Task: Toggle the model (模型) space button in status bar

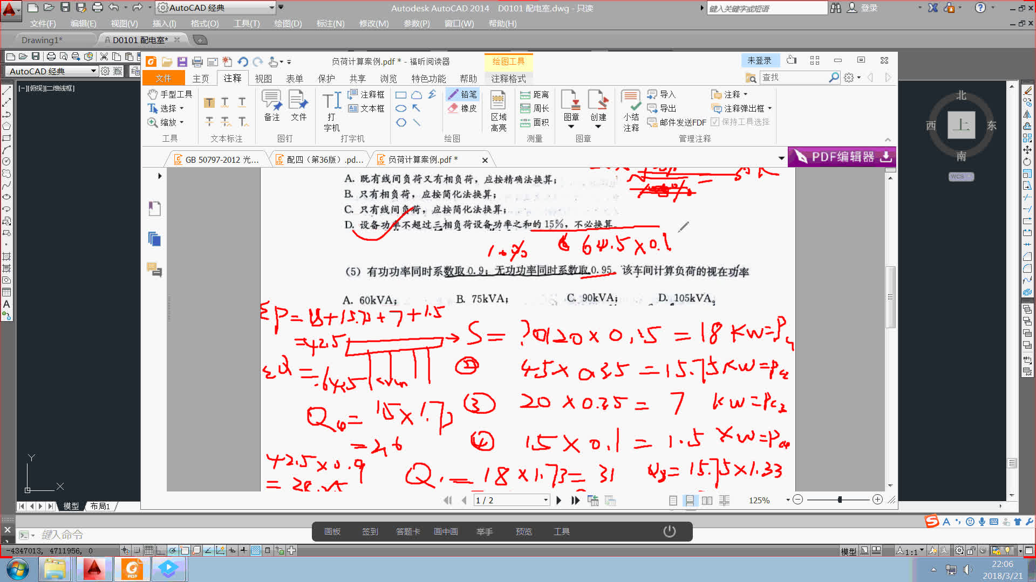Action: (x=848, y=551)
